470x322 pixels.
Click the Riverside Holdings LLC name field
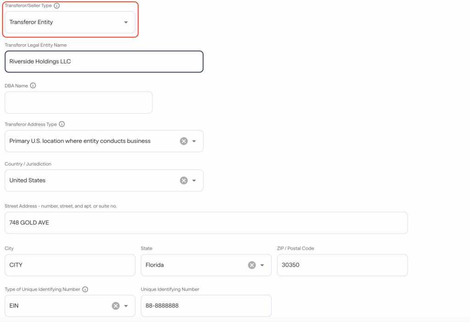pos(104,61)
